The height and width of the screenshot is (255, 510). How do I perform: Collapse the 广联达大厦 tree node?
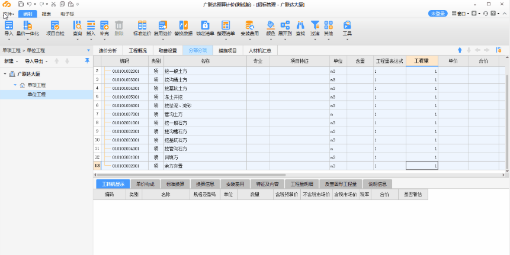coord(5,74)
